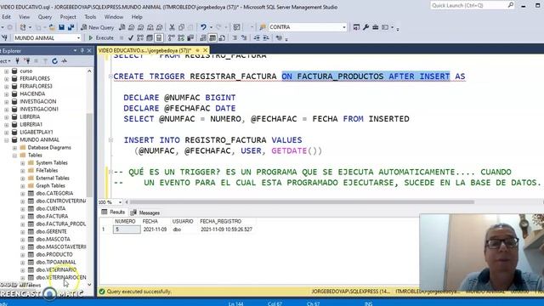Open Activity Monitor from Object Explorer toolbar

point(65,61)
